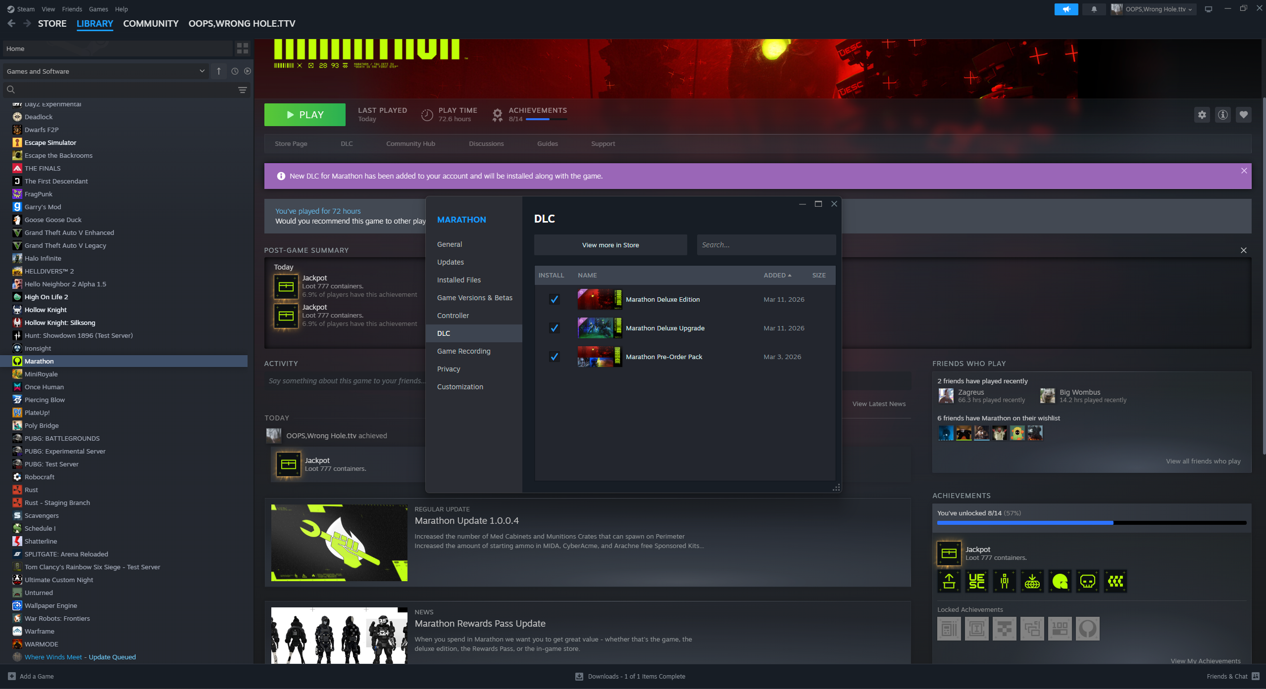Viewport: 1266px width, 689px height.
Task: Click the recent activity clock icon
Action: pyautogui.click(x=235, y=71)
